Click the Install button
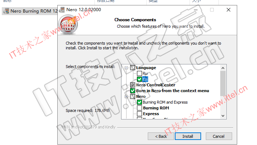Image resolution: width=257 pixels, height=145 pixels. click(188, 136)
